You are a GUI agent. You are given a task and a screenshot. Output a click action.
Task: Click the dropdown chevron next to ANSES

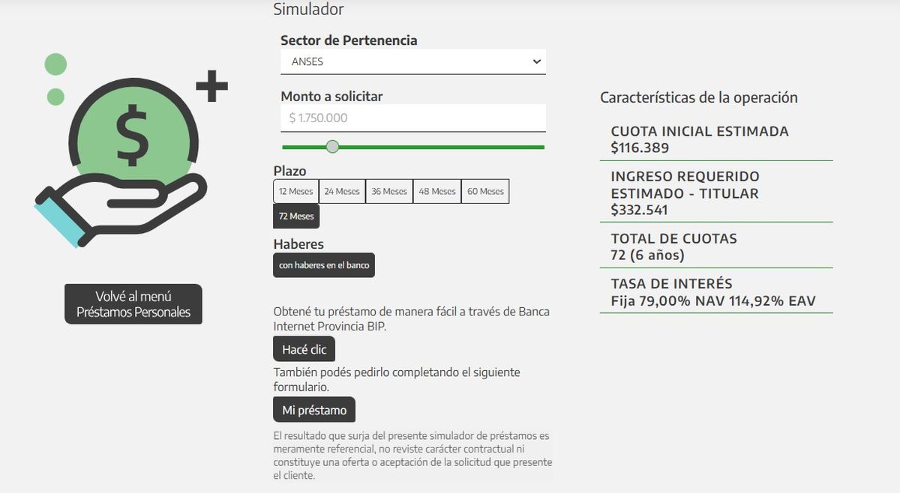tap(536, 61)
